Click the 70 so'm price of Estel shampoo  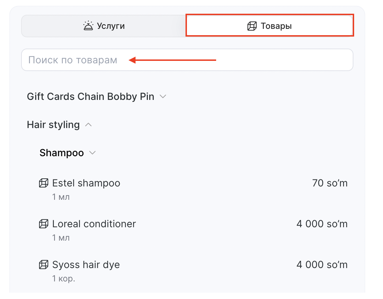click(x=329, y=183)
